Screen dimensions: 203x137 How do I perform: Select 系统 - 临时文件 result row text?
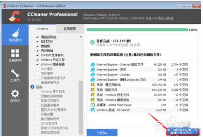(107, 90)
